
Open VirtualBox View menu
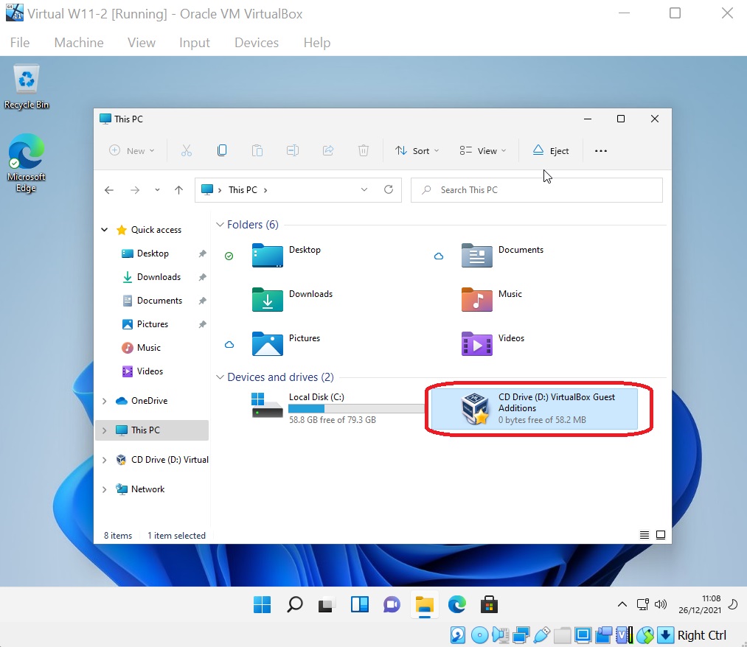141,42
